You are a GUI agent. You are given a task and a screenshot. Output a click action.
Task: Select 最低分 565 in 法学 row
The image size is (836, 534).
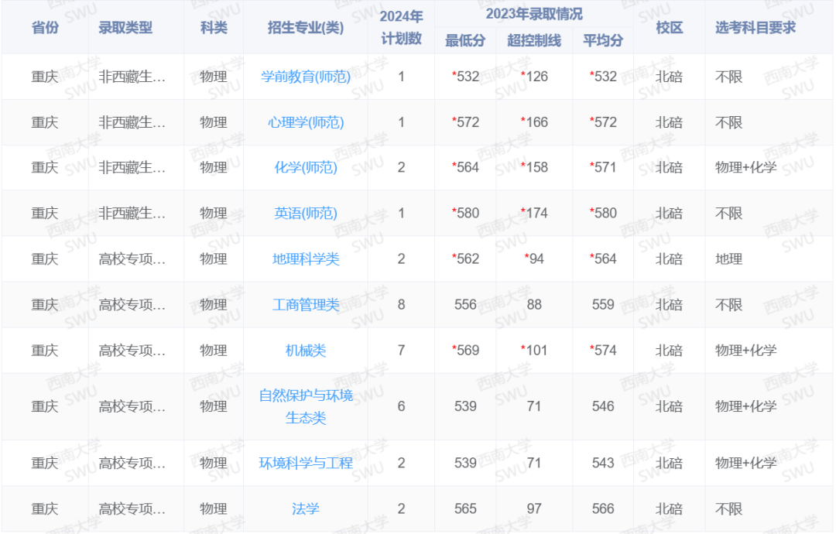point(465,509)
